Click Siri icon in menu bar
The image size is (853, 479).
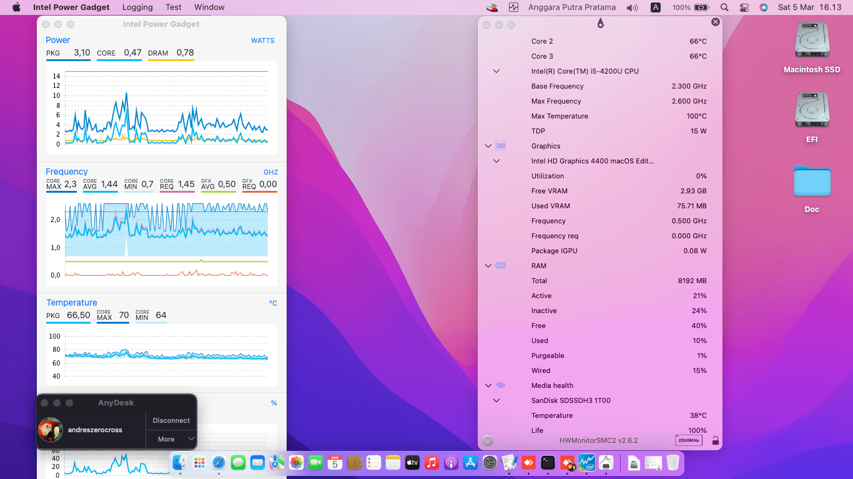pos(764,7)
